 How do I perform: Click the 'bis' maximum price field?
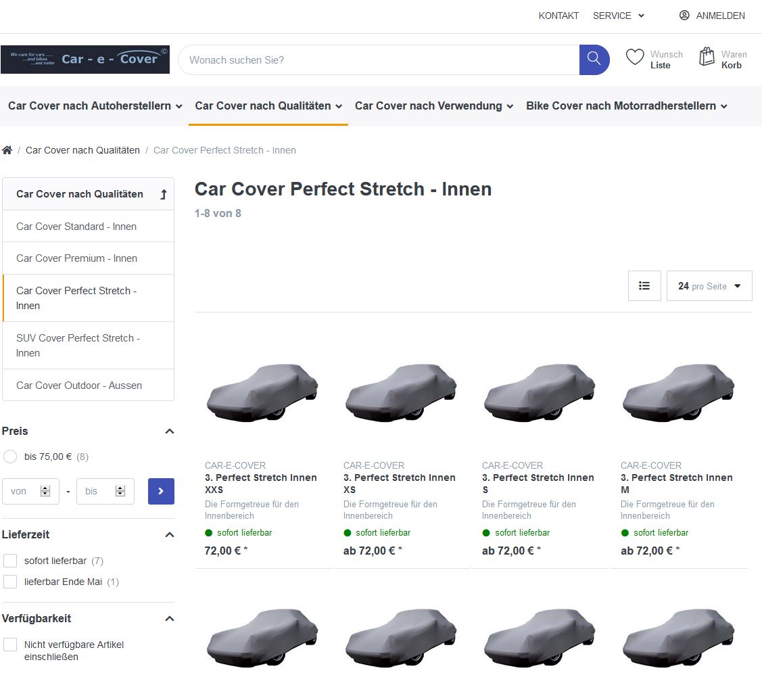pyautogui.click(x=105, y=491)
